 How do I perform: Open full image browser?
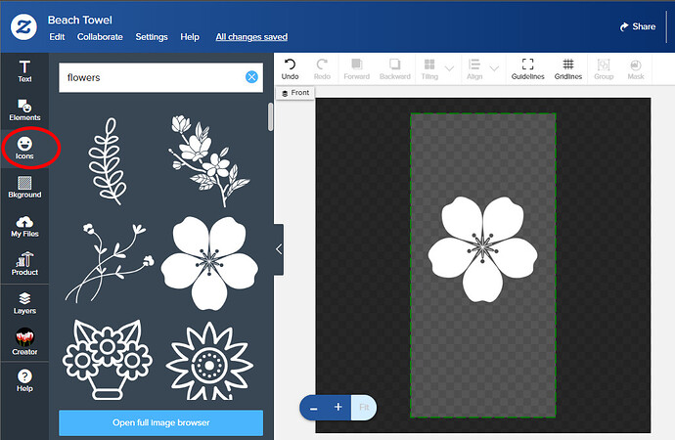[x=161, y=422]
